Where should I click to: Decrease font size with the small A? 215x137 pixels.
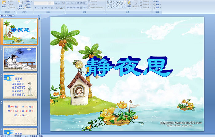click(x=59, y=3)
